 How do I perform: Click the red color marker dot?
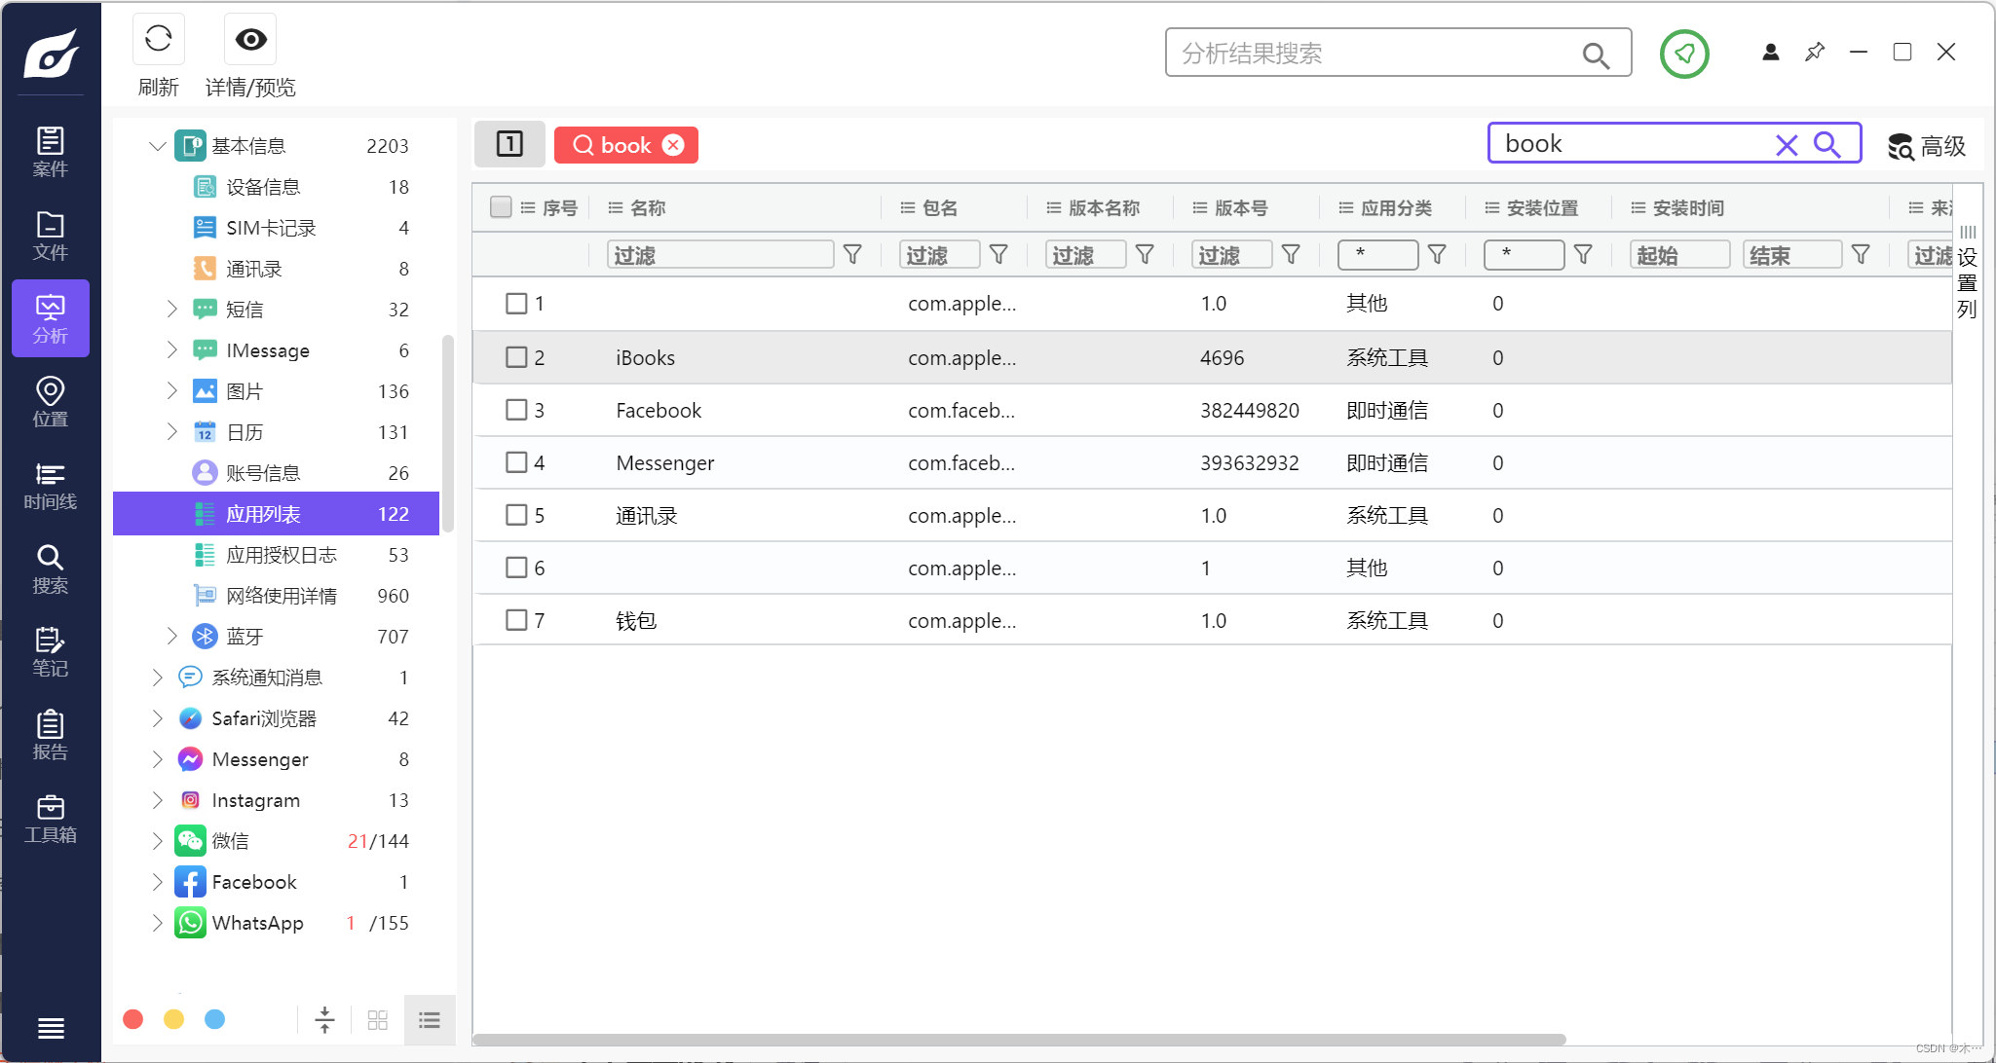pos(133,1019)
